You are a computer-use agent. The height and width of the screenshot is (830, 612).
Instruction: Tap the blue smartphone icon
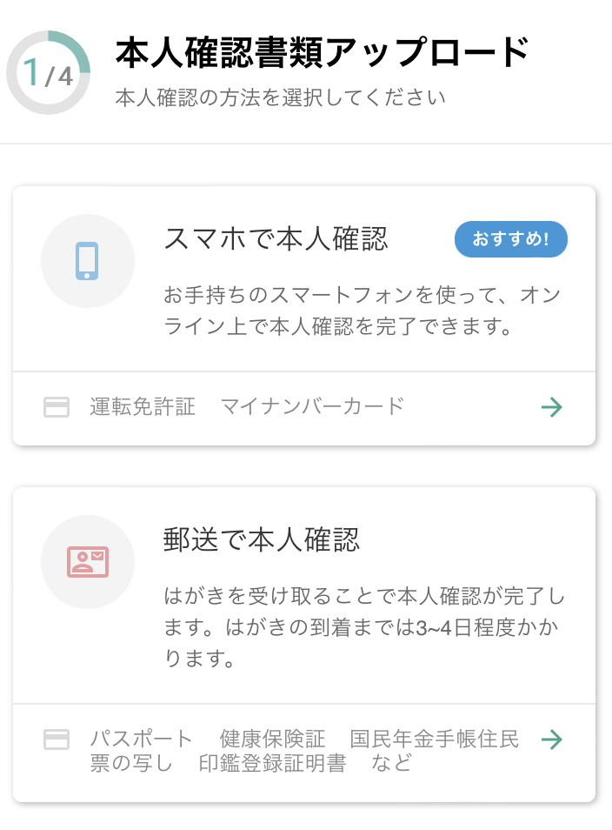point(87,261)
